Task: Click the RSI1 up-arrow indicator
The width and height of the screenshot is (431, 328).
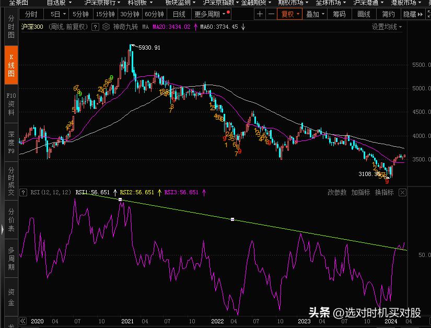Action: 115,193
